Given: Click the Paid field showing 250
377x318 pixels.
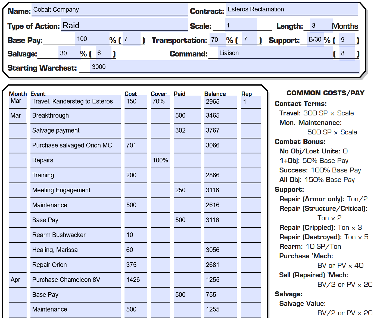Looking at the screenshot, I should tap(187, 190).
